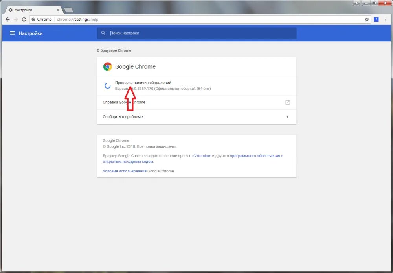The height and width of the screenshot is (273, 393).
Task: Click the blue extension icon in toolbar
Action: tap(376, 19)
